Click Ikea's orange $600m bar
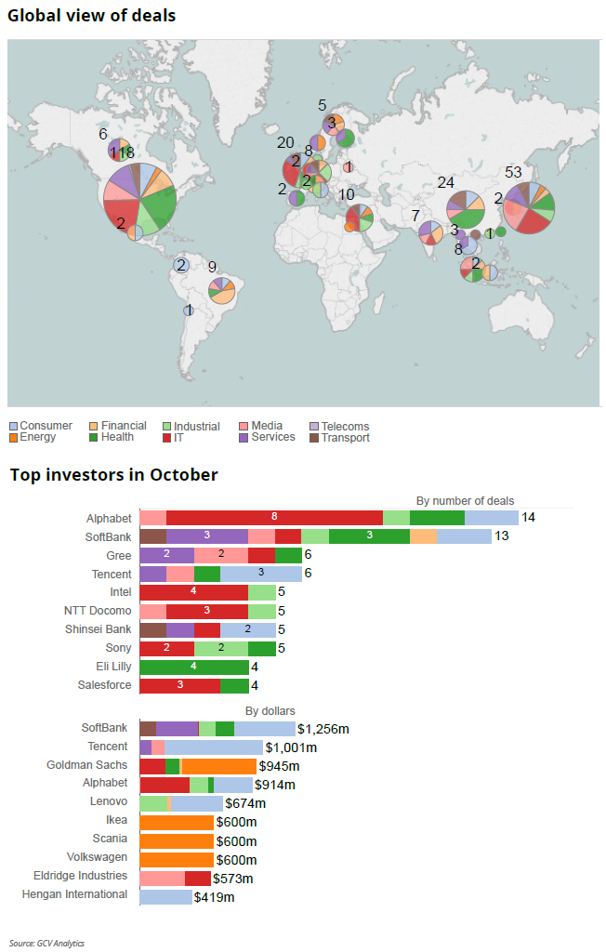The height and width of the screenshot is (952, 606). 177,823
